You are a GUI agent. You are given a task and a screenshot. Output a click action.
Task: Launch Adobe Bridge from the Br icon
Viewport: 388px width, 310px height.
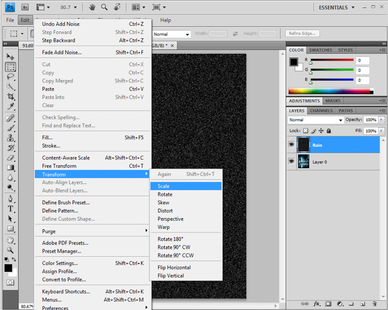click(24, 7)
